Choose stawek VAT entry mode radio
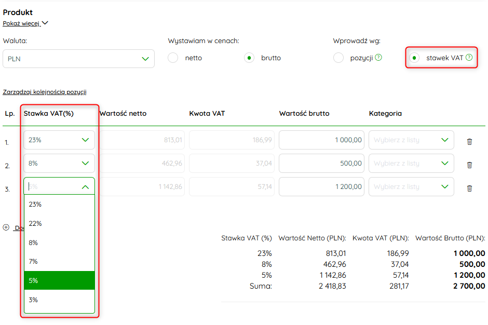Viewport: 488px width, 325px height. click(414, 58)
